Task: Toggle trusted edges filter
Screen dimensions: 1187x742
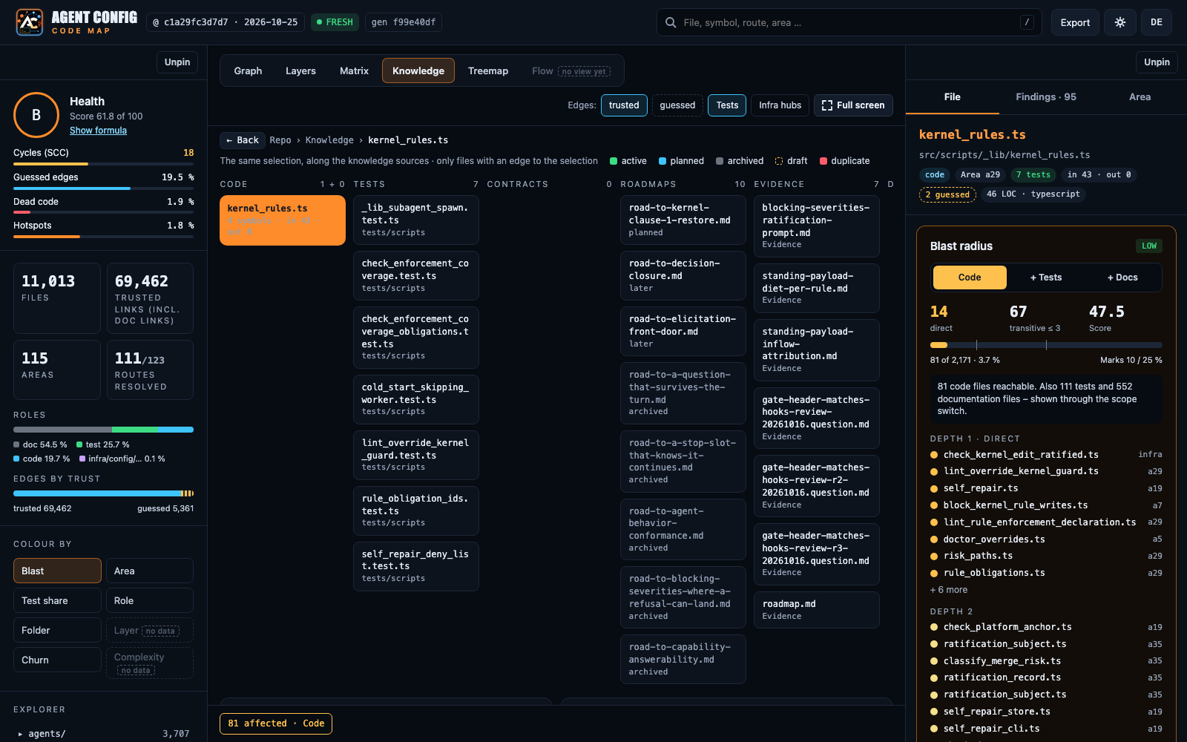Action: [x=624, y=105]
